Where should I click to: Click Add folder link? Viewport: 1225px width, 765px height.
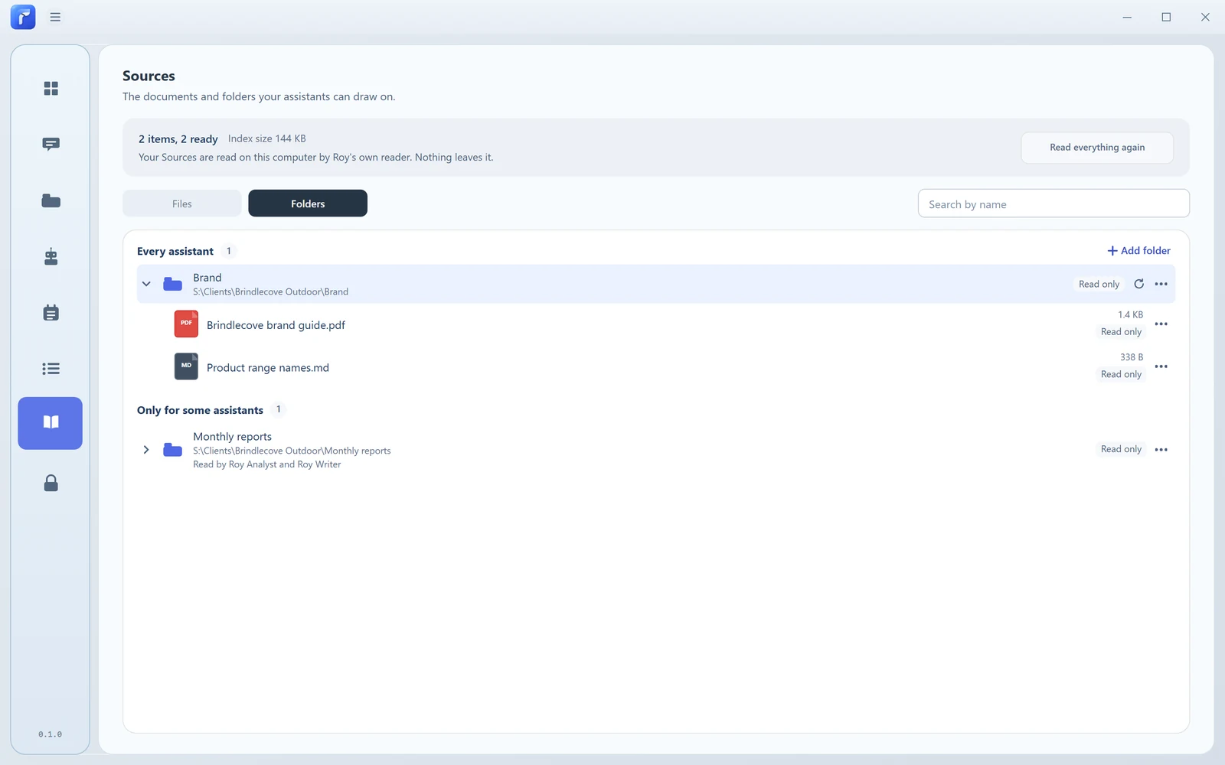pyautogui.click(x=1138, y=251)
